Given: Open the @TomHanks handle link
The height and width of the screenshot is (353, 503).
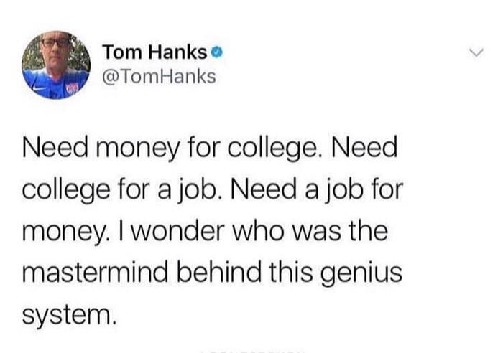Looking at the screenshot, I should [159, 77].
